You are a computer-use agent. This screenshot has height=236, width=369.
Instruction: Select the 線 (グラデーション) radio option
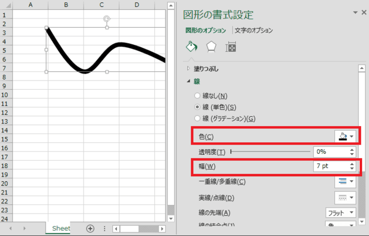tap(198, 119)
